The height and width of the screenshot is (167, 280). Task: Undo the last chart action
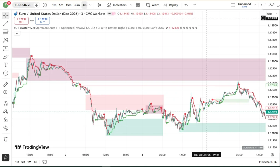click(186, 5)
